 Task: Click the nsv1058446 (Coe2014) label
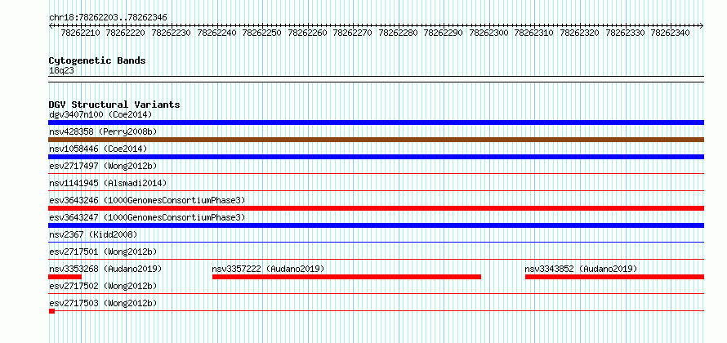coord(98,149)
